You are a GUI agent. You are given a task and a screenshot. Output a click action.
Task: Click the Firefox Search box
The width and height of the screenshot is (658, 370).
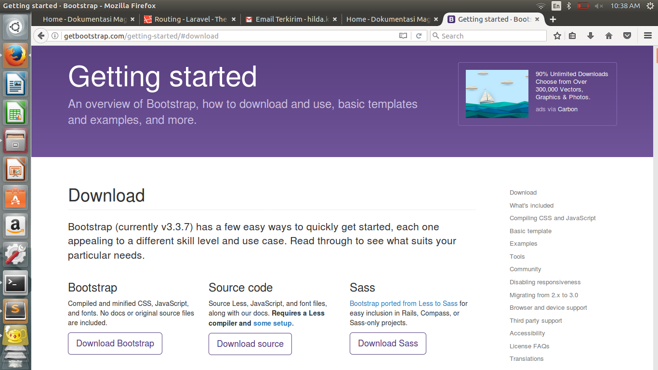(488, 36)
